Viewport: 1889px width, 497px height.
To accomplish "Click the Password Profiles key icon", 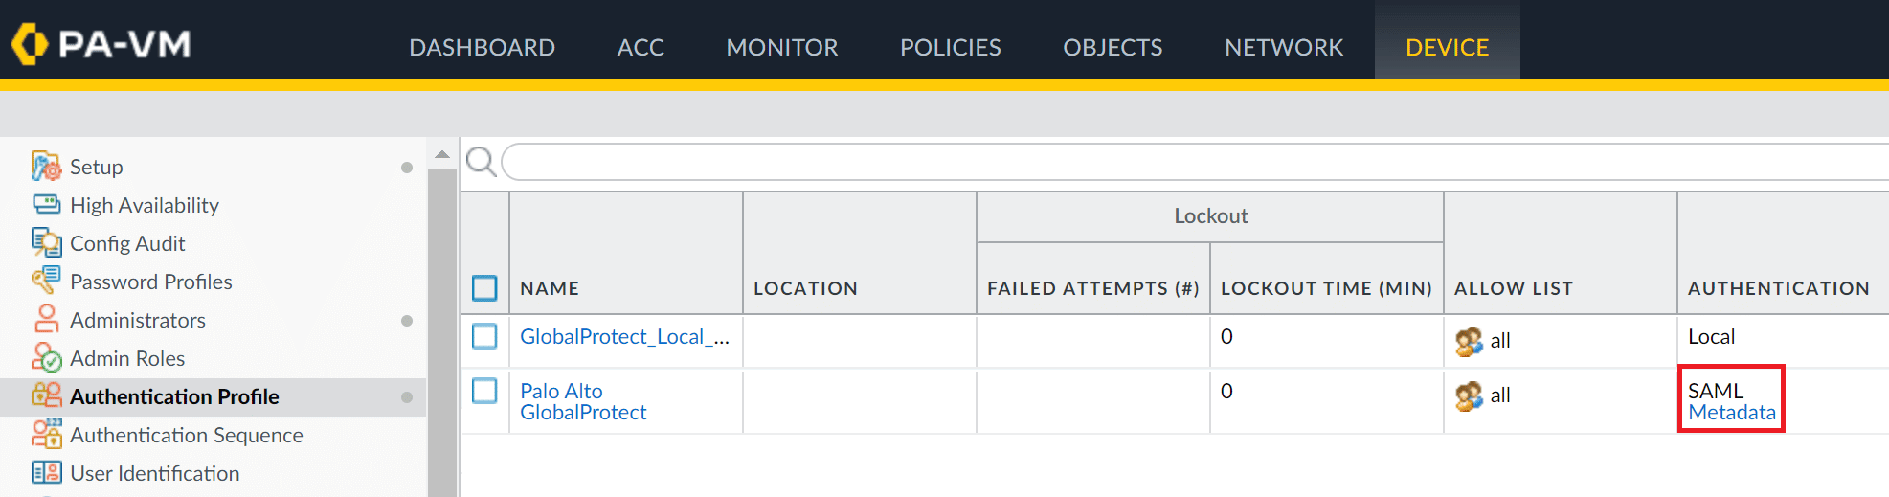I will (x=46, y=282).
